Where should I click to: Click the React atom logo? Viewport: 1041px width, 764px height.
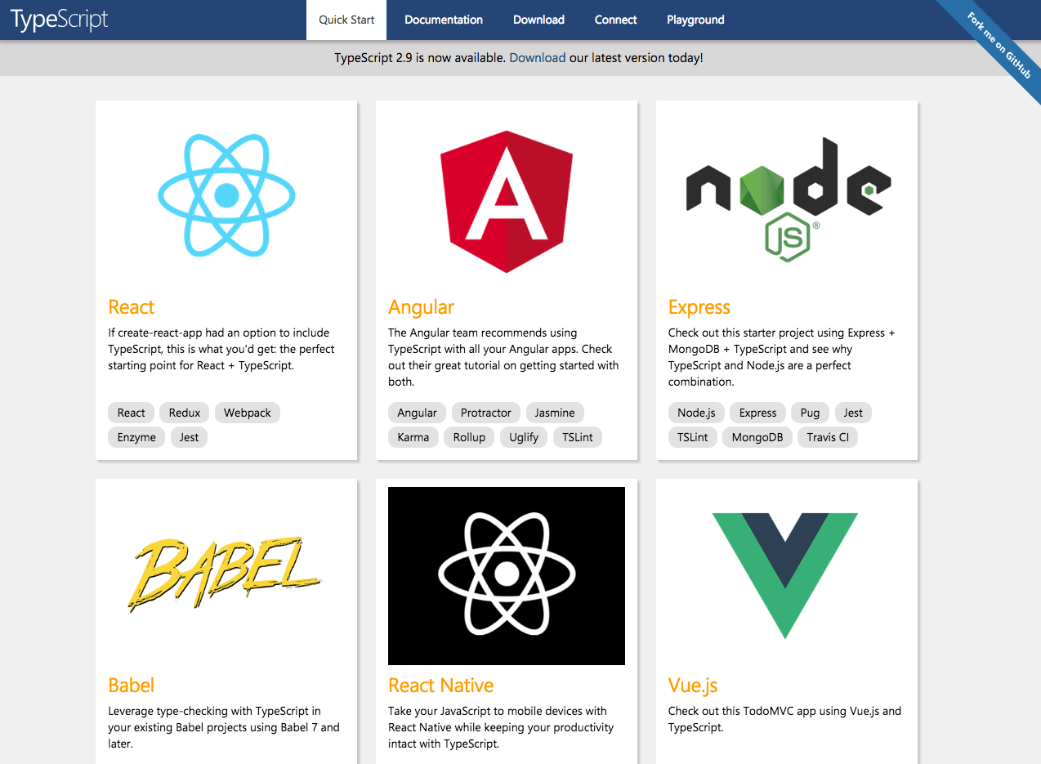pyautogui.click(x=226, y=195)
